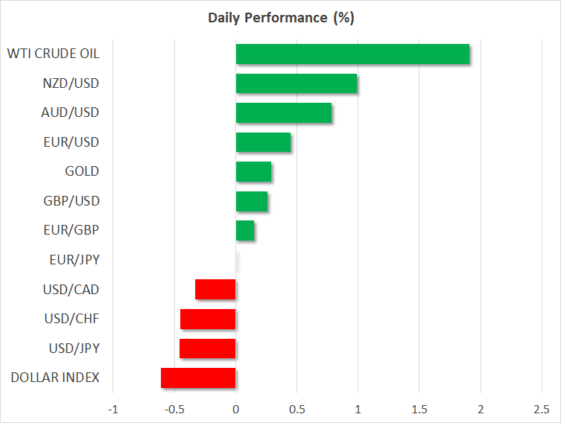Click the DOLLAR INDEX red bar
561x423 pixels.
(198, 378)
